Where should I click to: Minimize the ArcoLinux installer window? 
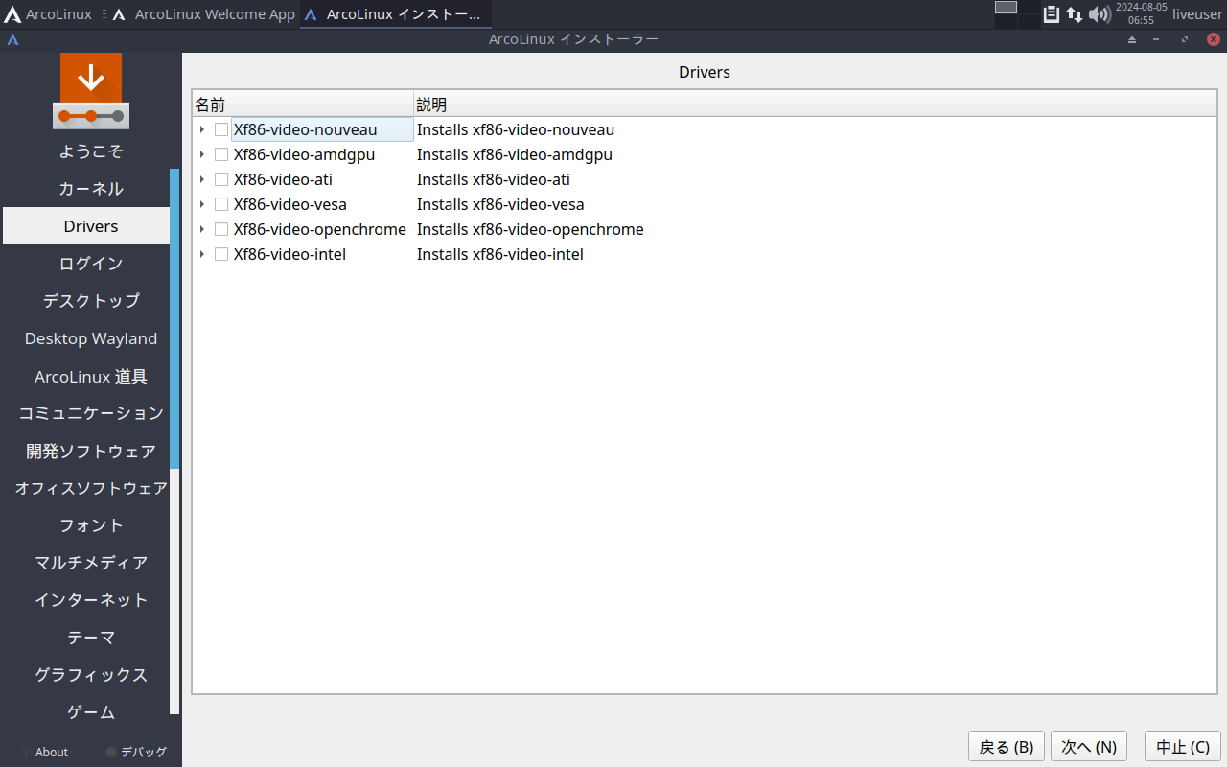(x=1156, y=39)
